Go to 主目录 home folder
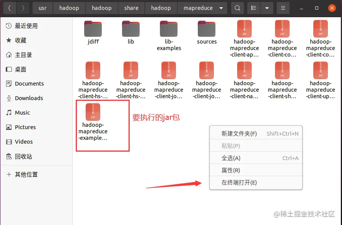The height and width of the screenshot is (225, 342). (x=36, y=55)
